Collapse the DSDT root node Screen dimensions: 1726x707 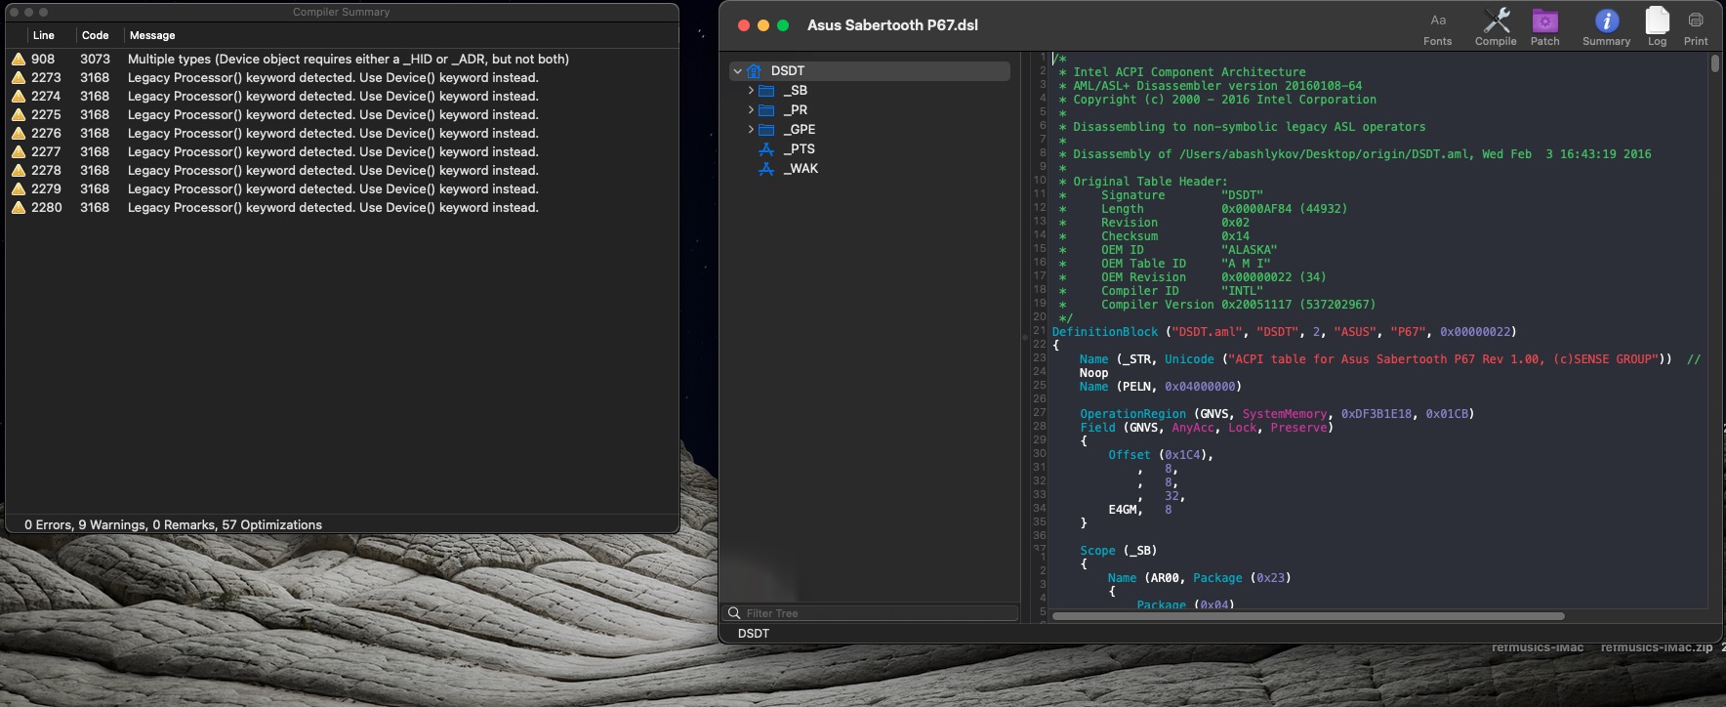coord(738,71)
